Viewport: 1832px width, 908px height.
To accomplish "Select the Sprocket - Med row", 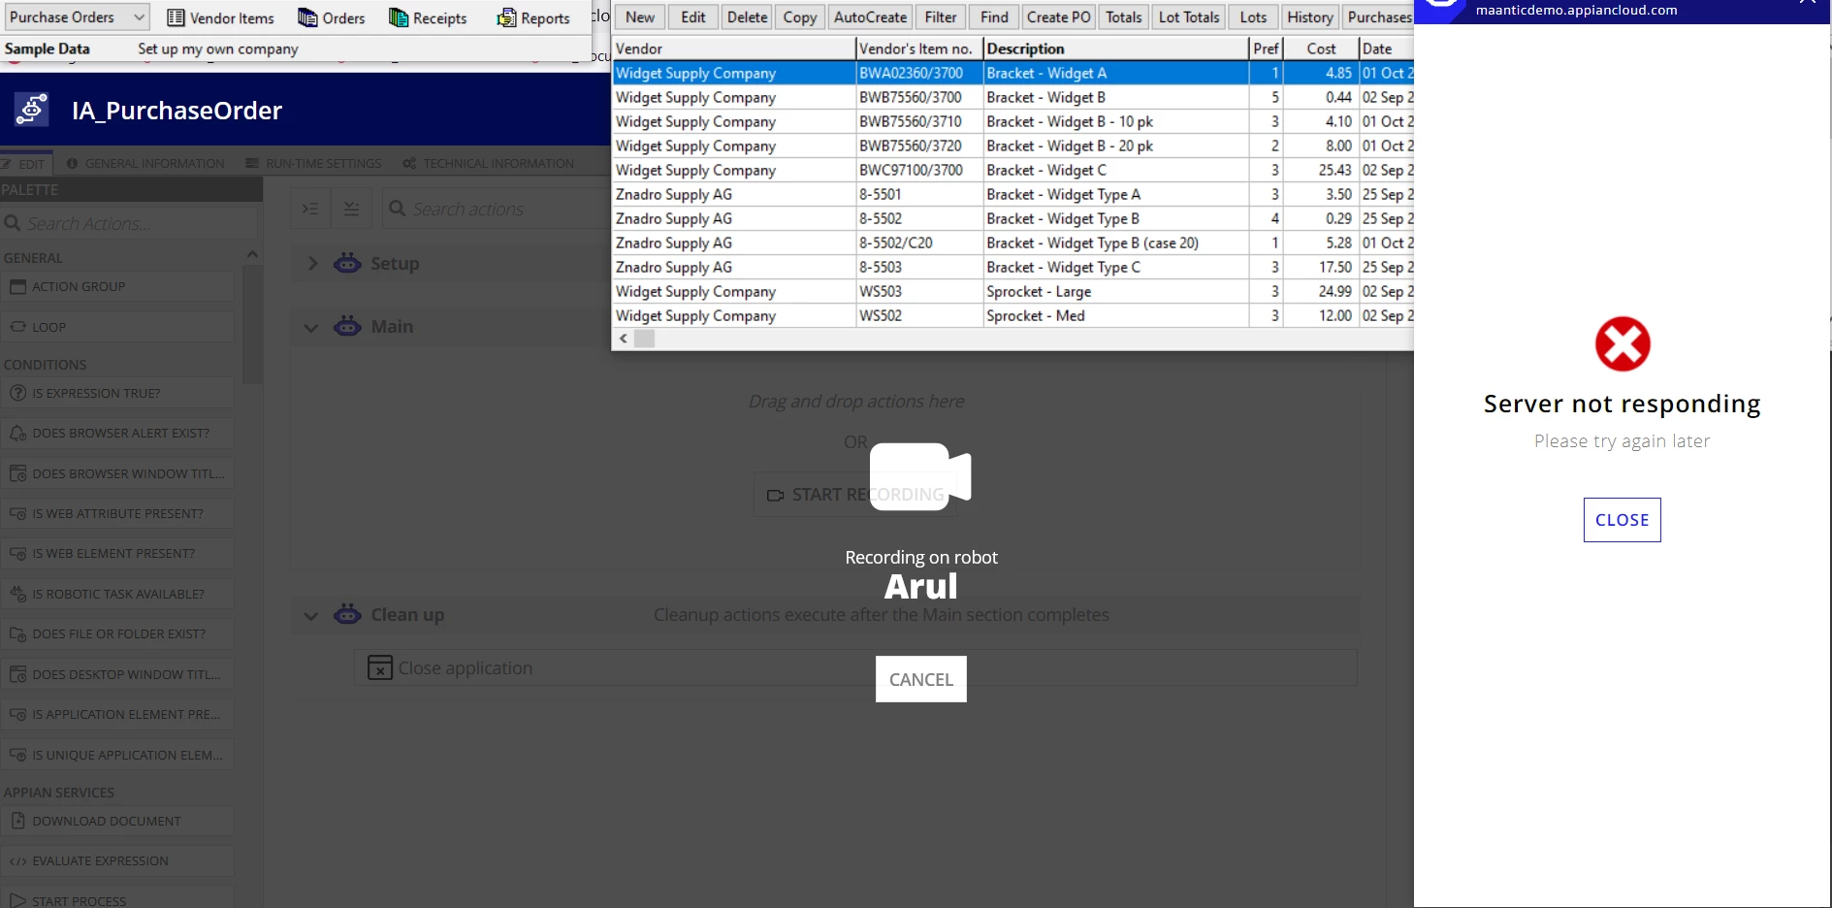I will click(1012, 315).
